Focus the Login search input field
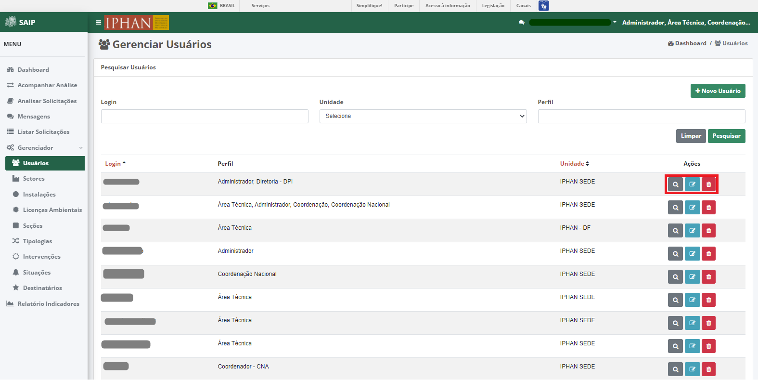 205,116
